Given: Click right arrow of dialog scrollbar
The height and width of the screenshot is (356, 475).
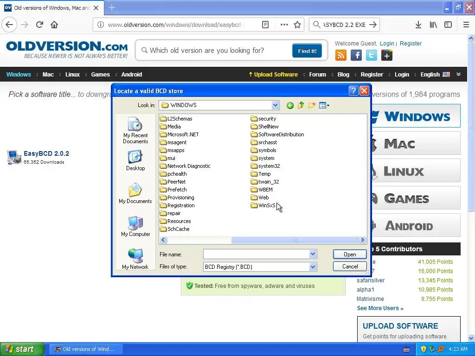Looking at the screenshot, I should tap(362, 240).
